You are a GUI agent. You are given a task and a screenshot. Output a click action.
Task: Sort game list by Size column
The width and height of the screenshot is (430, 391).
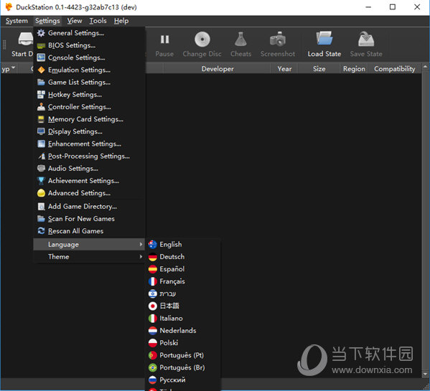click(x=319, y=69)
